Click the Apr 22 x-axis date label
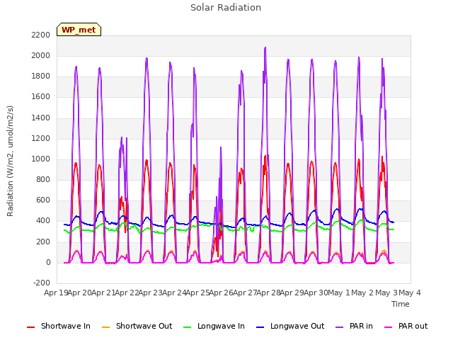The image size is (453, 340). pos(127,293)
